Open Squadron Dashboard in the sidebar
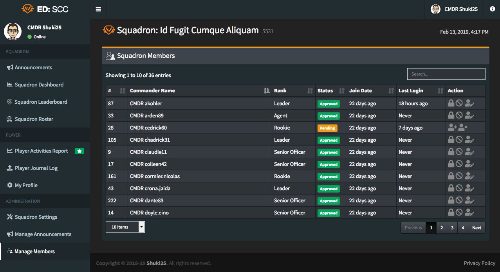This screenshot has width=500, height=272. (x=45, y=85)
